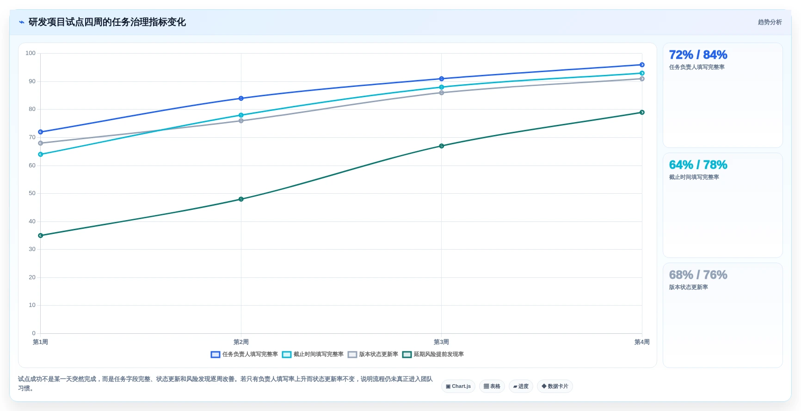Click the Chart.js tag chip
801x411 pixels.
(x=458, y=386)
